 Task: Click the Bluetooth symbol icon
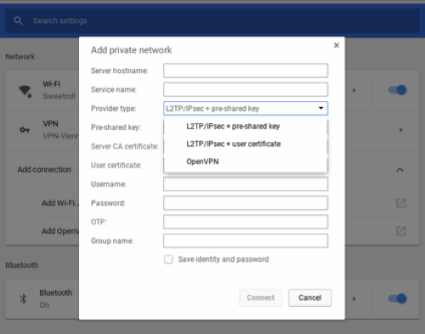pyautogui.click(x=23, y=299)
